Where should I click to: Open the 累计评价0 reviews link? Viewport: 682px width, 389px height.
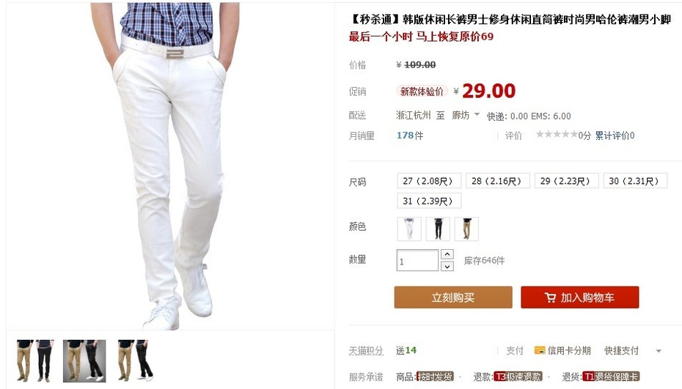615,136
